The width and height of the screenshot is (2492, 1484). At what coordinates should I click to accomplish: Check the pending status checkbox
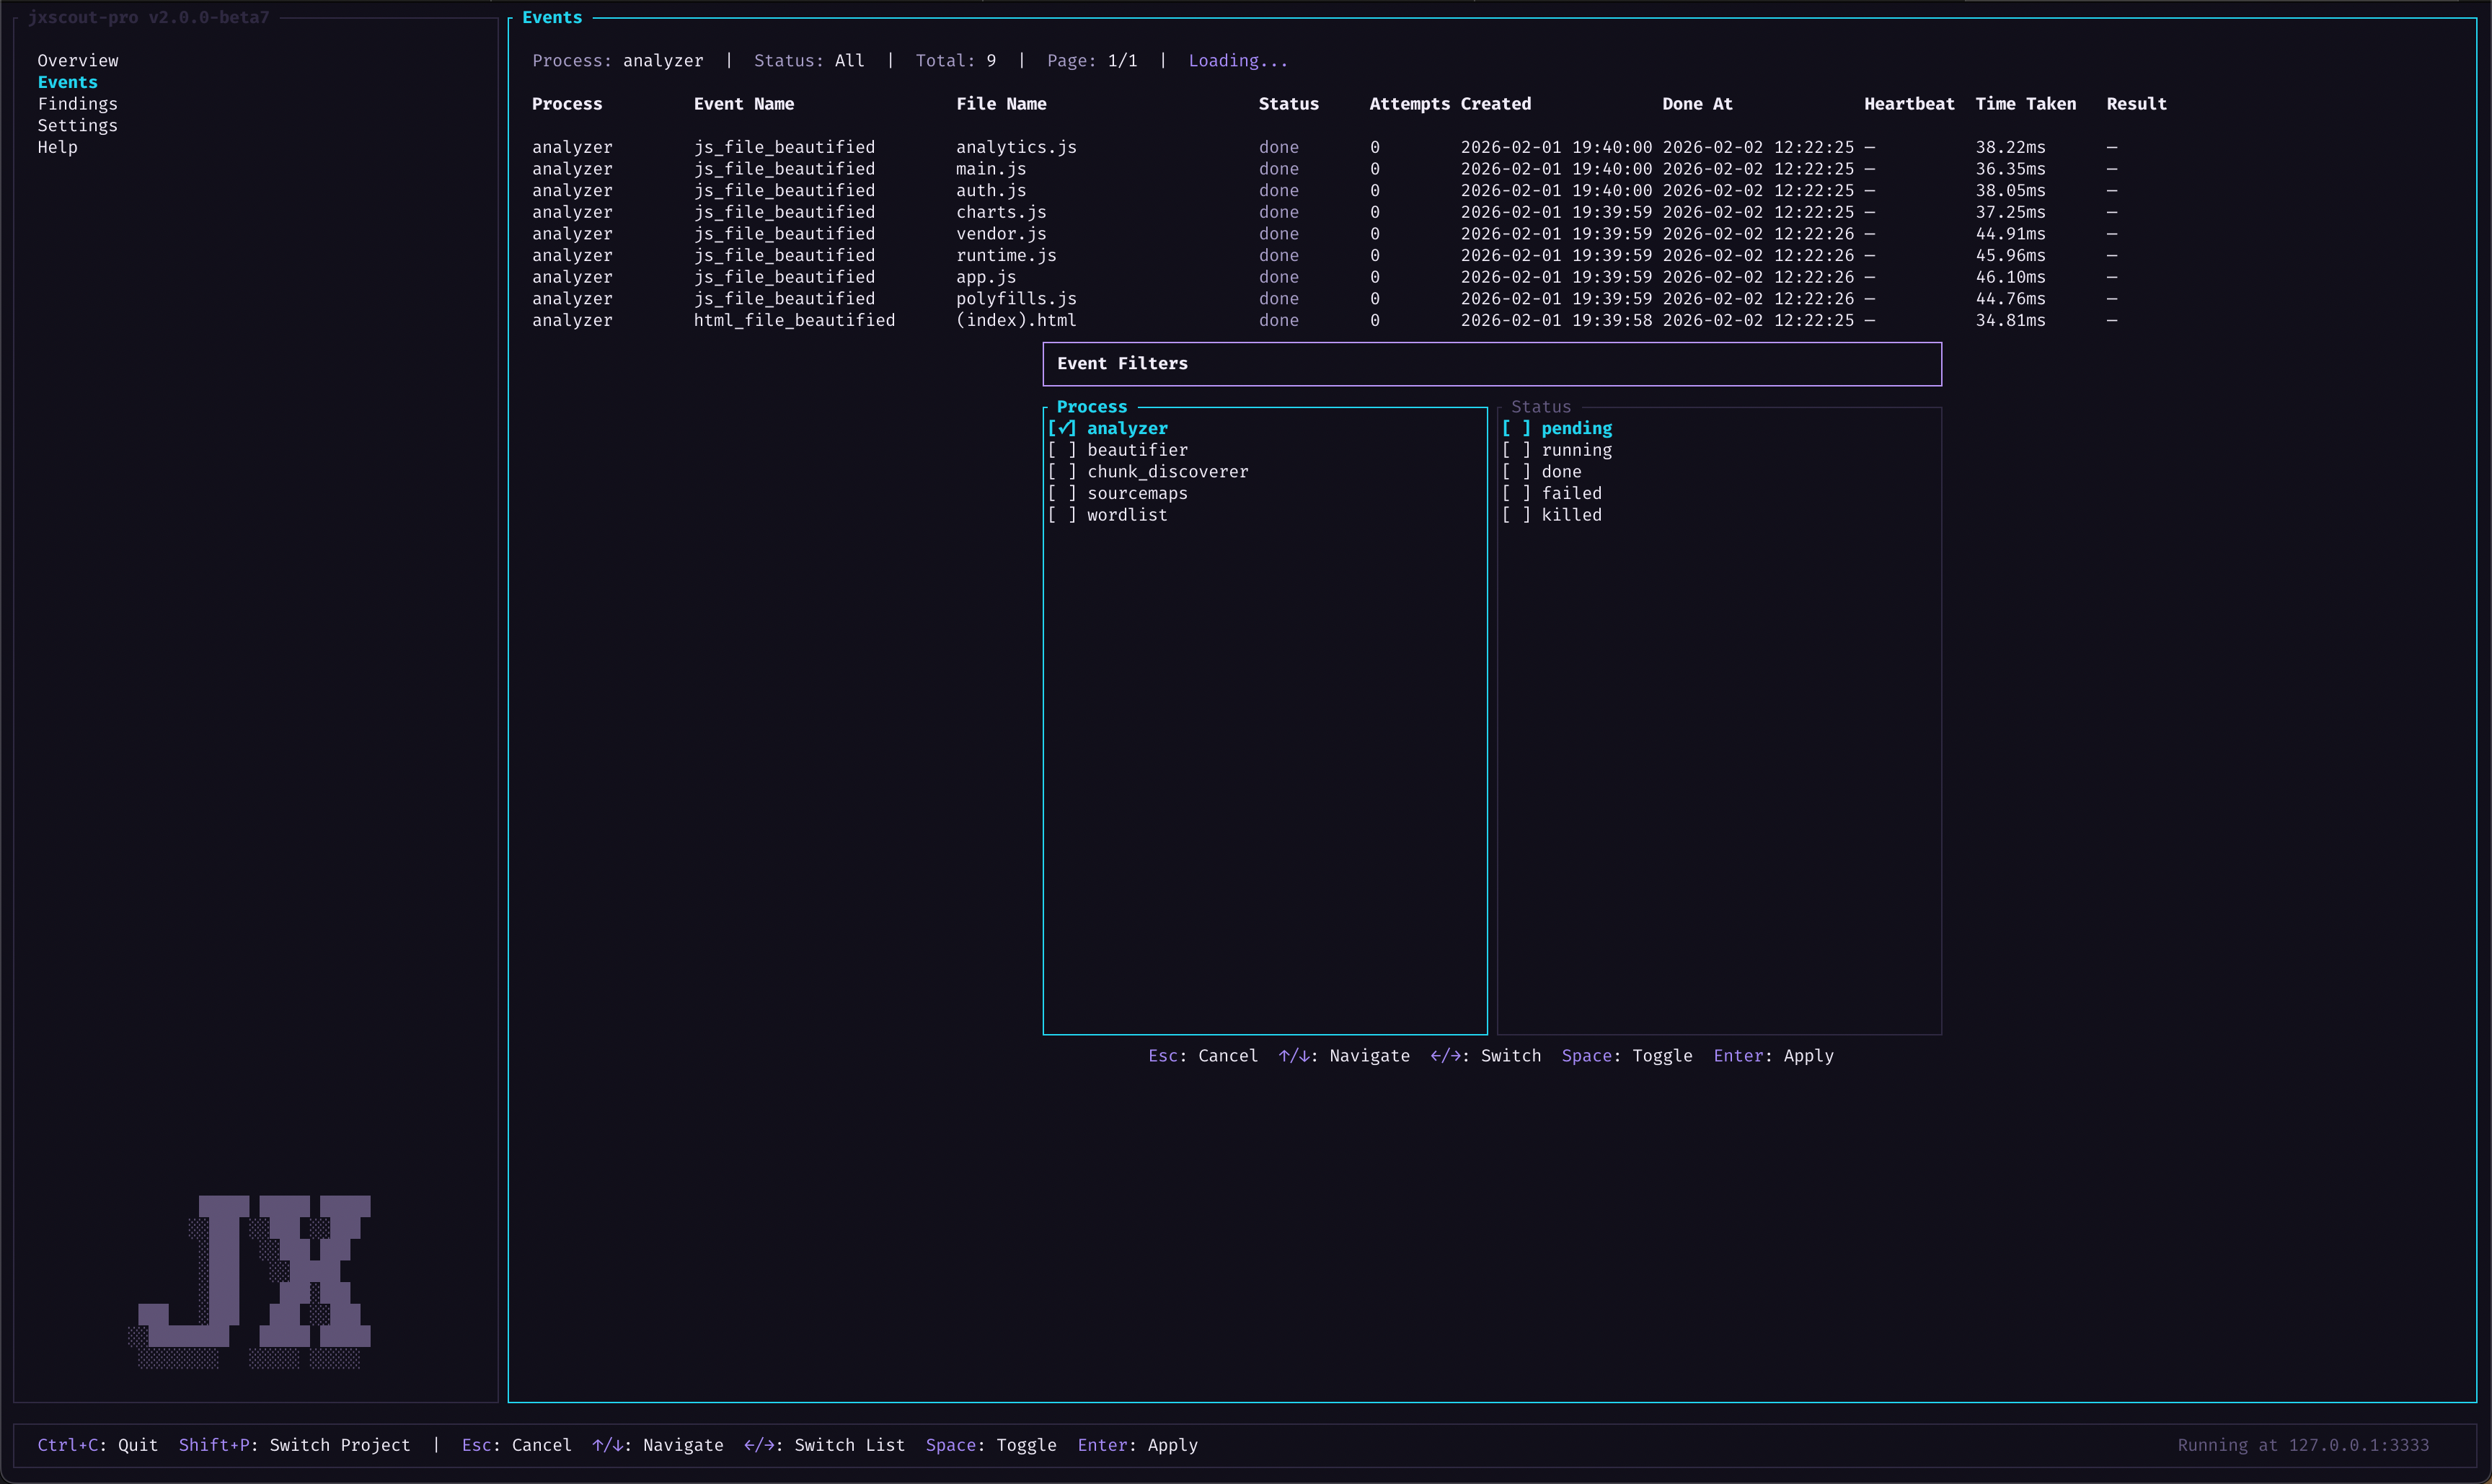1516,428
